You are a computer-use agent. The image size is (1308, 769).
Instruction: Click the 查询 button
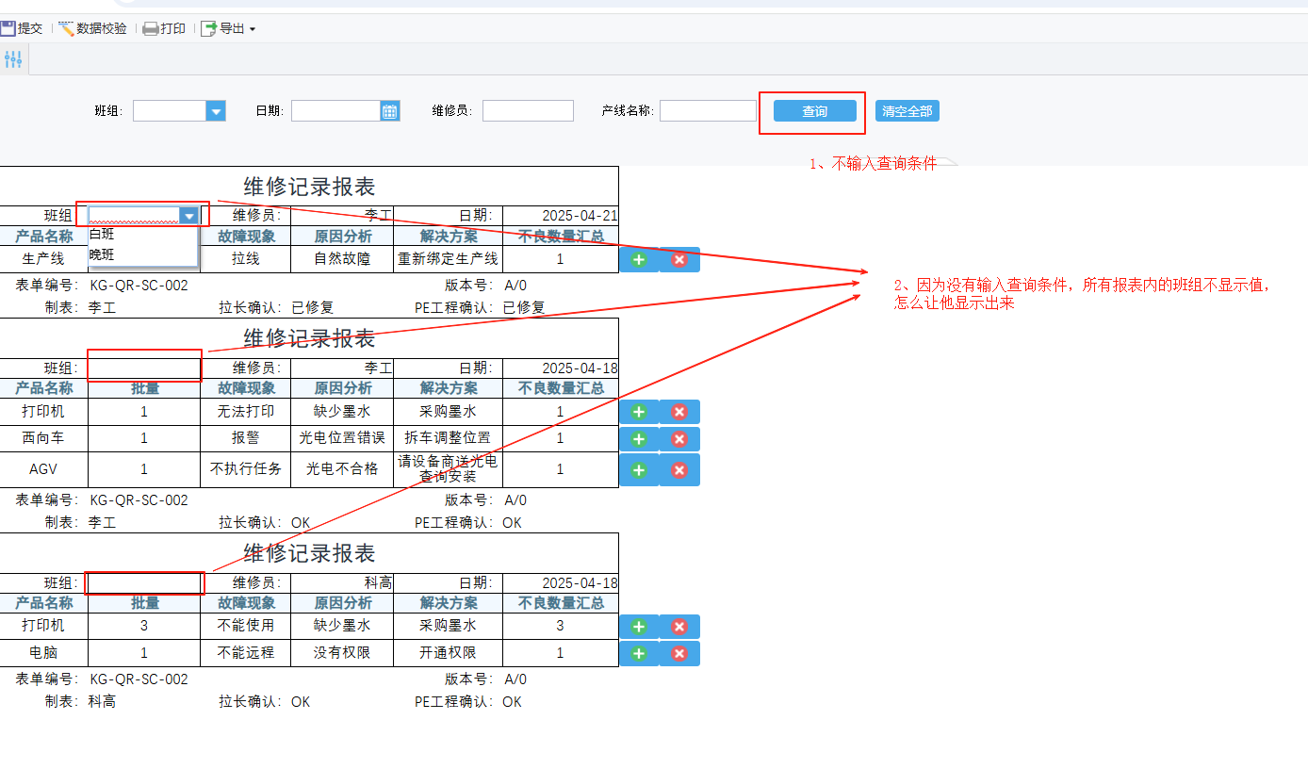pos(815,111)
